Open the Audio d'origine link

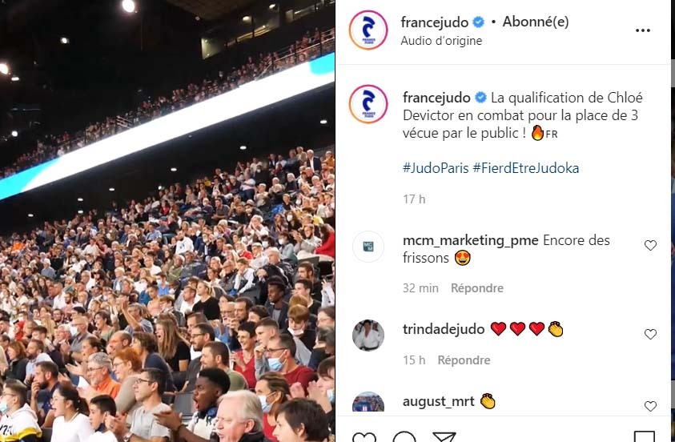coord(441,41)
